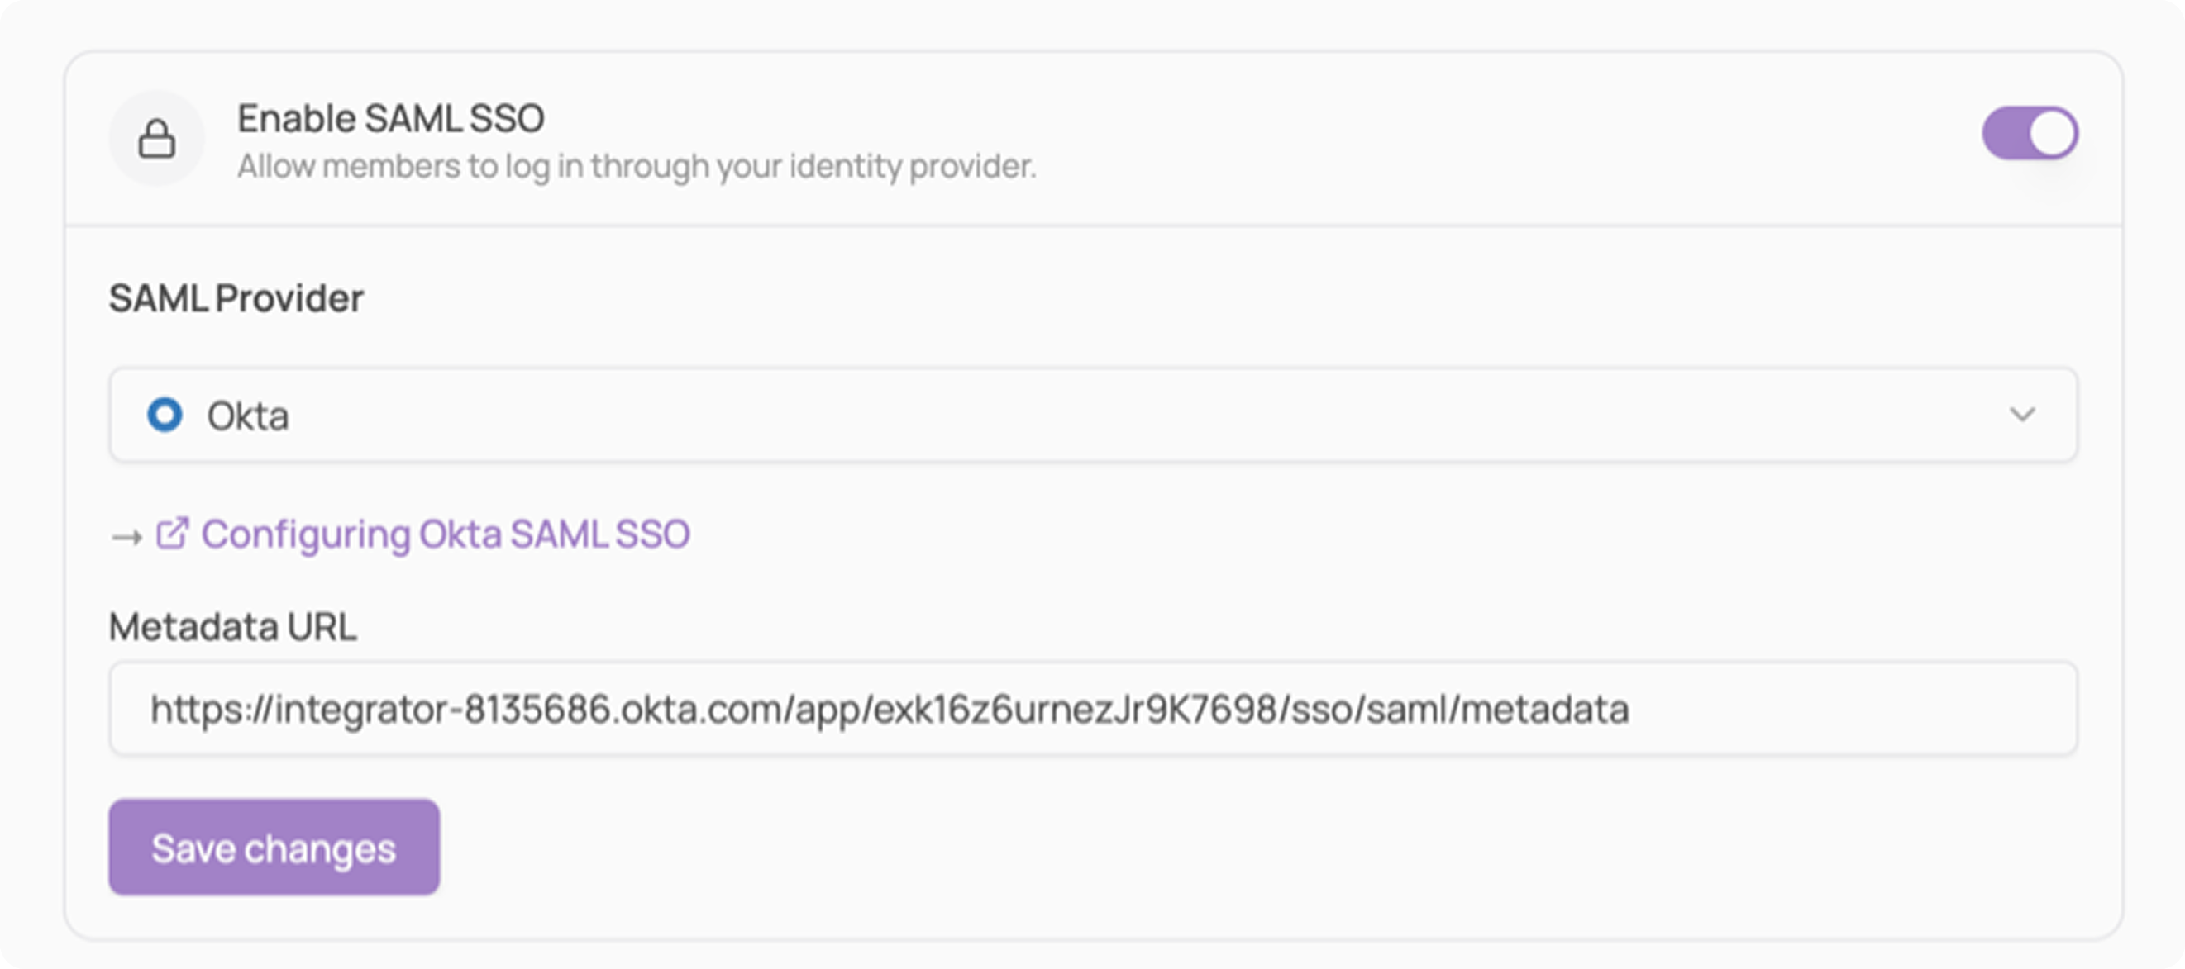Image resolution: width=2185 pixels, height=969 pixels.
Task: Click the gray circle behind the padlock
Action: [157, 138]
